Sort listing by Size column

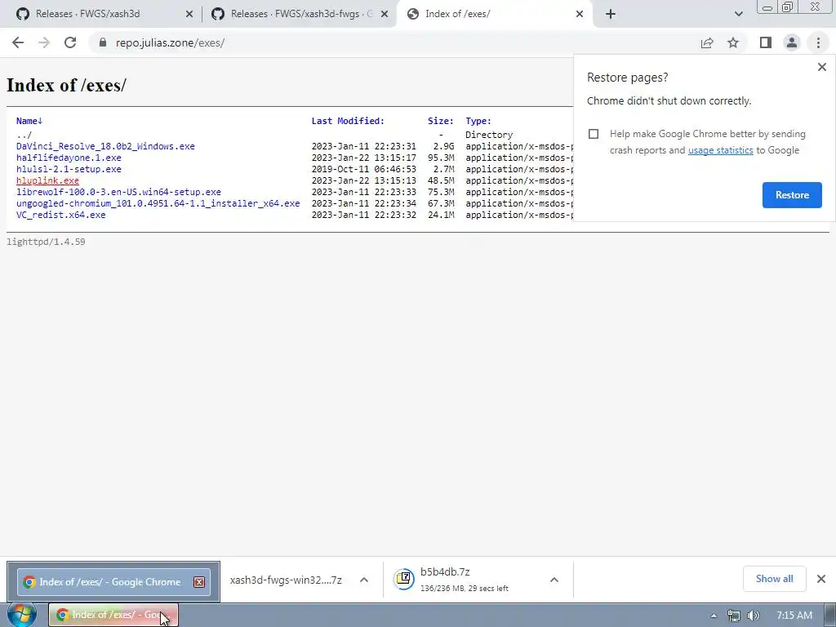pyautogui.click(x=440, y=121)
